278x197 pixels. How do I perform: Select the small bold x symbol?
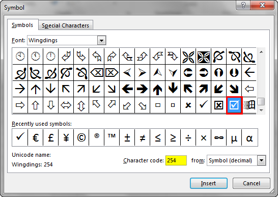[x=188, y=105]
